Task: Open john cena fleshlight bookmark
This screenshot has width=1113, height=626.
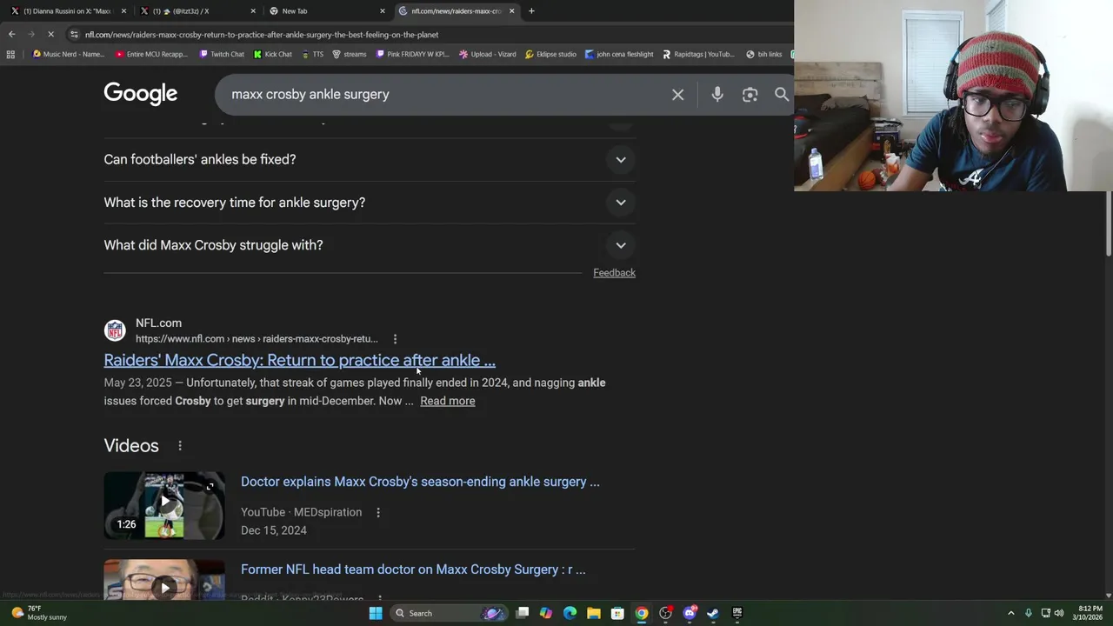Action: [619, 54]
